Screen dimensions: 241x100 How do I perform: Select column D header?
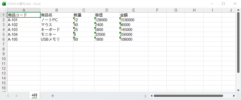107,10
